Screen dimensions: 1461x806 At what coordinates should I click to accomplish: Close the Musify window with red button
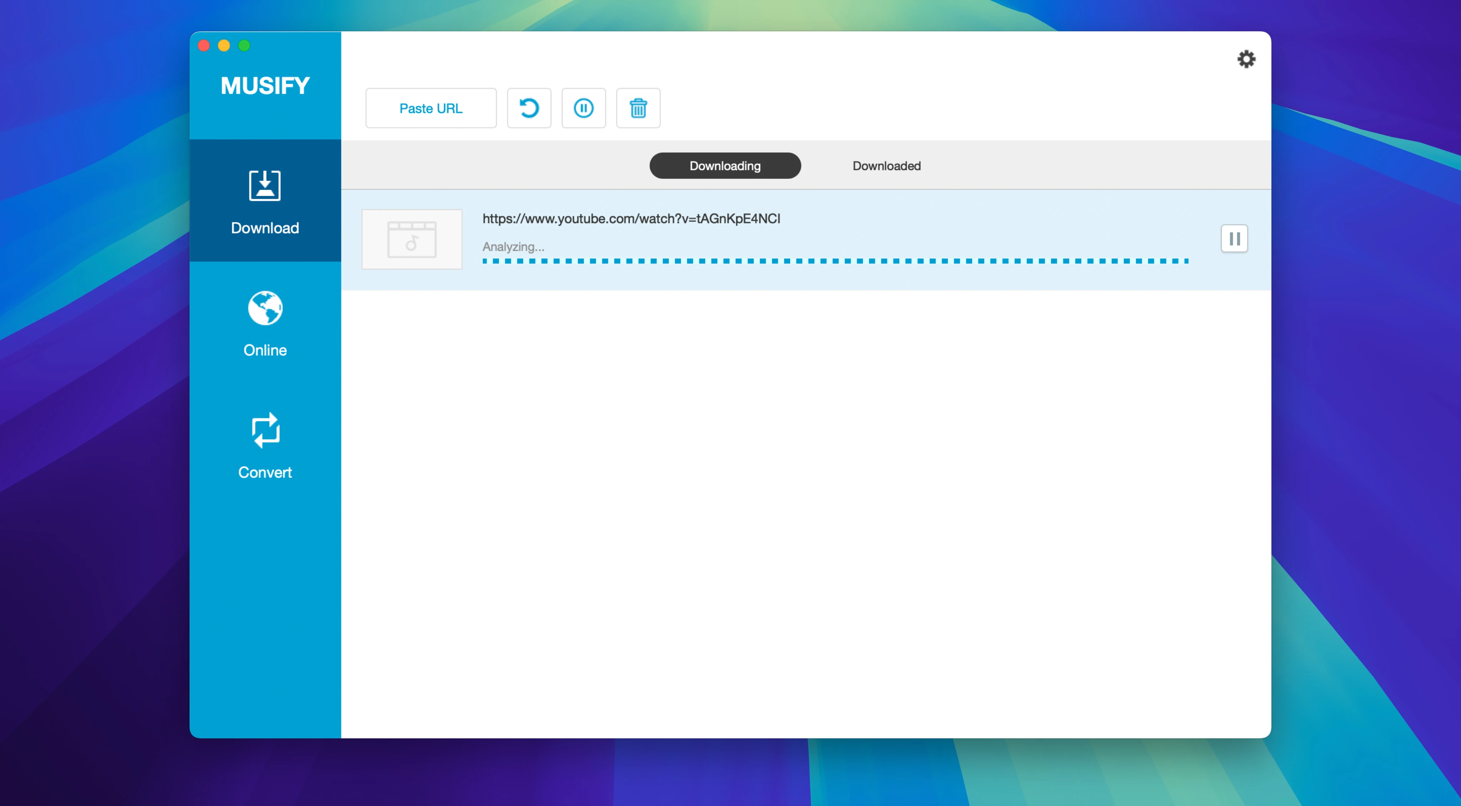(204, 46)
